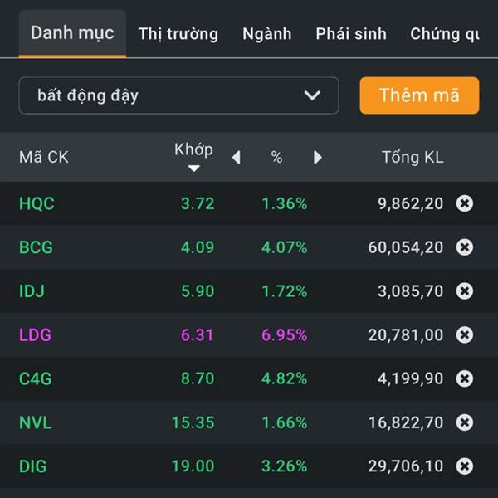Remove LDG from the list

click(x=464, y=334)
